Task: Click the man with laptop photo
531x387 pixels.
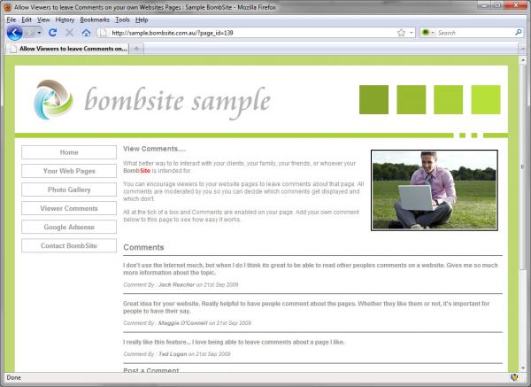Action: point(435,190)
